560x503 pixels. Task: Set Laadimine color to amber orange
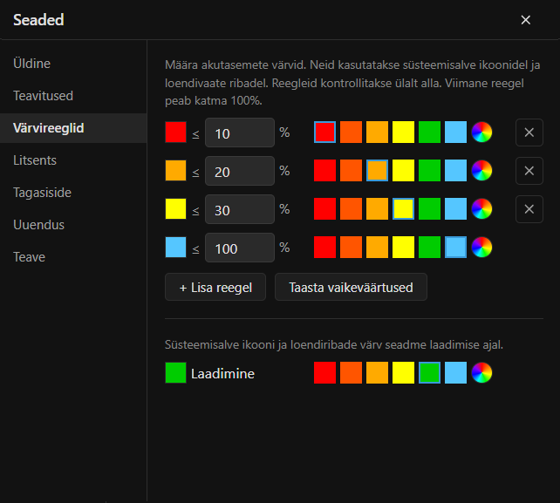pyautogui.click(x=377, y=373)
